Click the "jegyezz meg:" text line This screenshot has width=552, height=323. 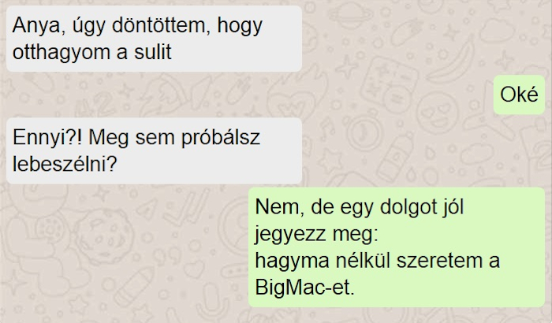(316, 234)
